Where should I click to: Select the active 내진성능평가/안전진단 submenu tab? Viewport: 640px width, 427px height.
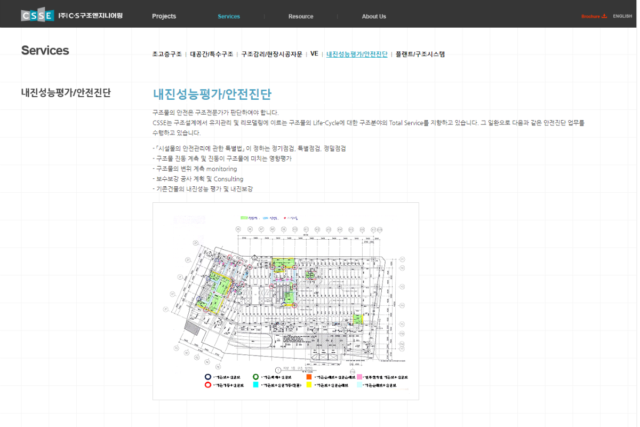pyautogui.click(x=357, y=54)
